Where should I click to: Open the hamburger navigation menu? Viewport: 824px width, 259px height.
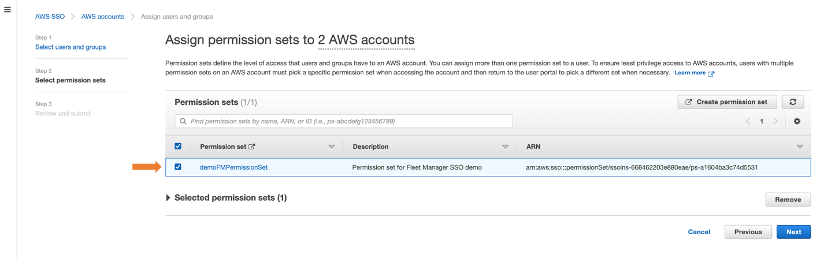click(x=7, y=9)
